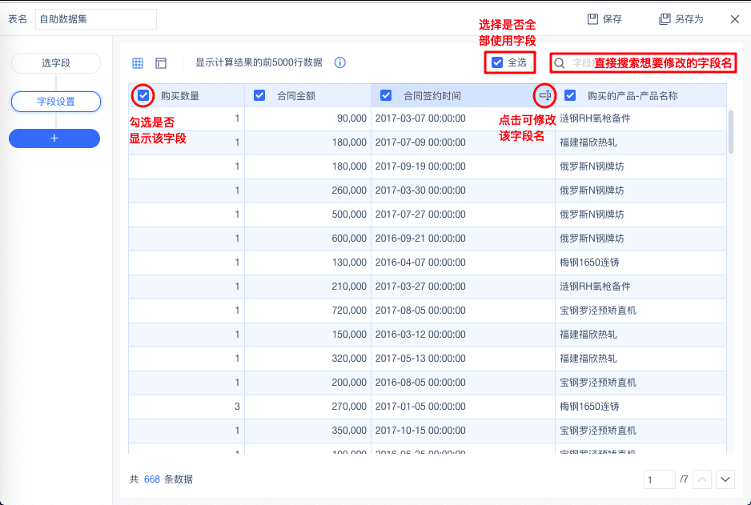The image size is (751, 505).
Task: Click the field name search box
Action: point(643,63)
